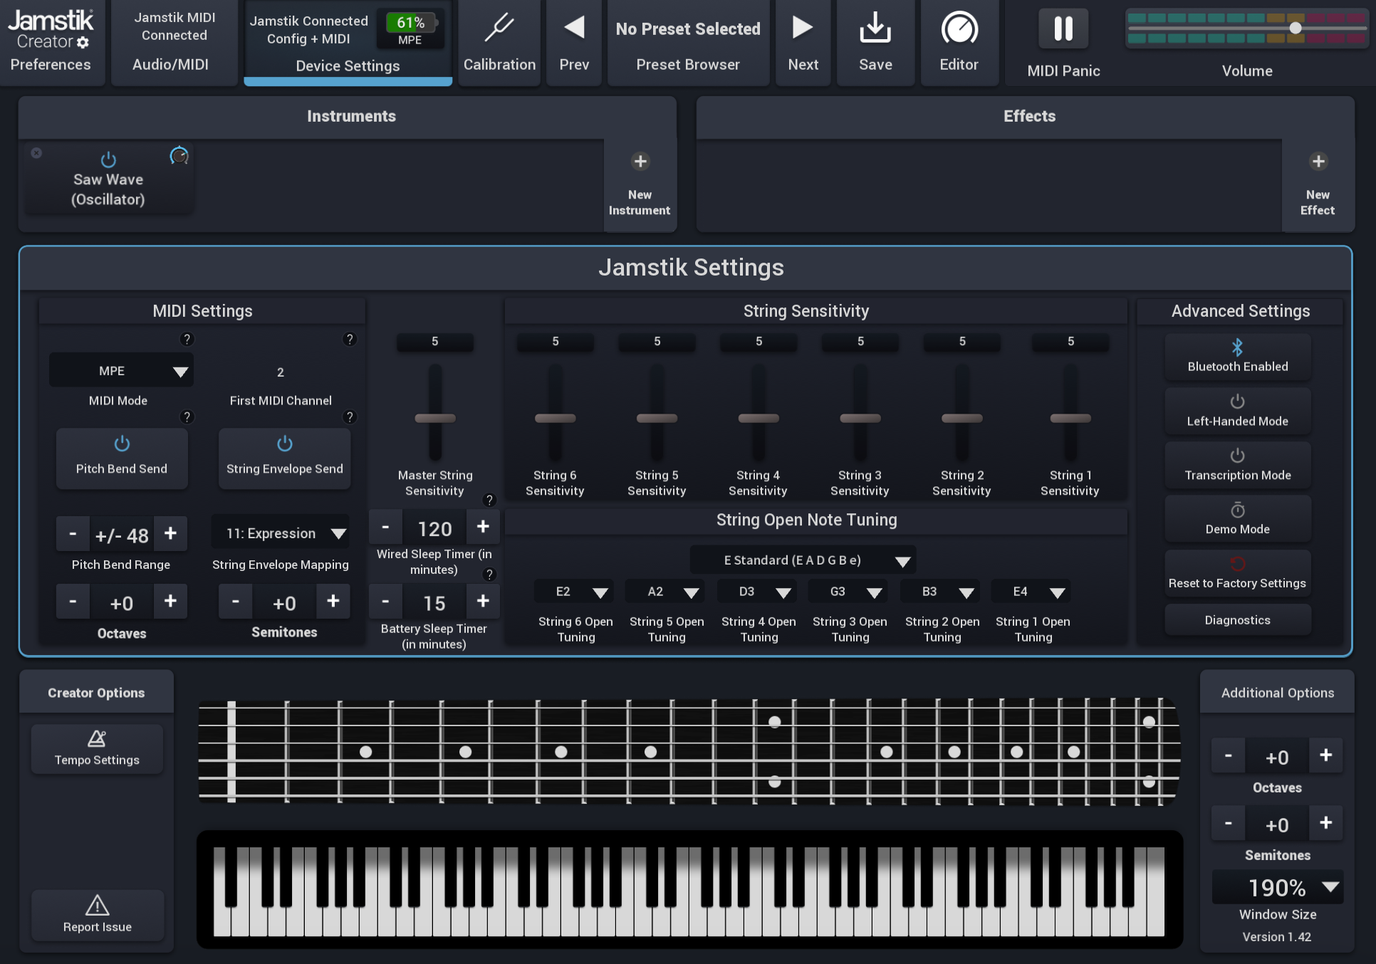This screenshot has height=964, width=1376.
Task: Increase Wired Sleep Timer with plus
Action: click(483, 527)
